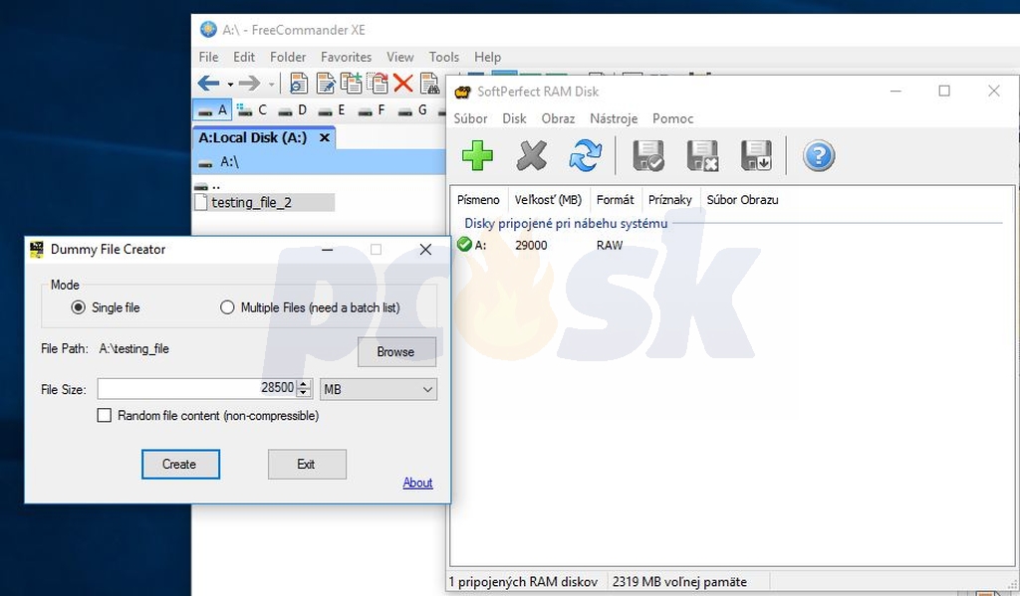Switch to drive A in the drive bar

tap(213, 109)
